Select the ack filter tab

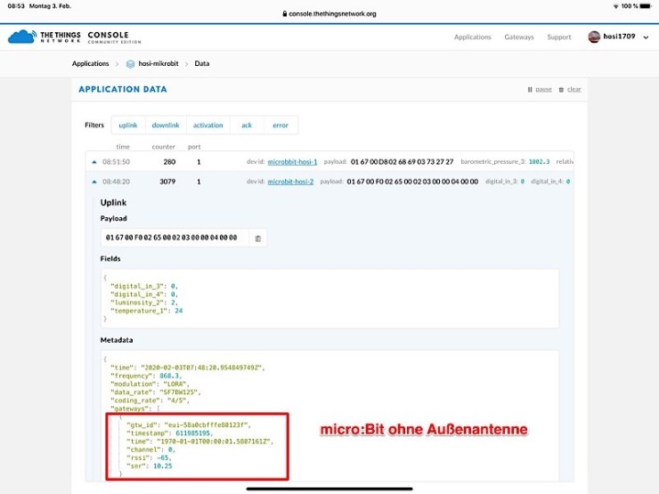coord(247,126)
